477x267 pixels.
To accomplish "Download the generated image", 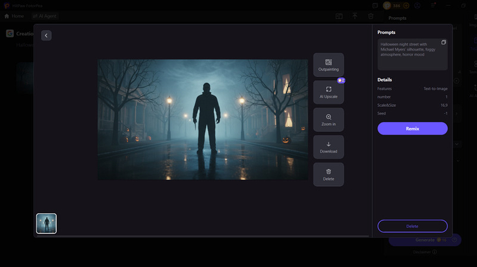I will pyautogui.click(x=328, y=147).
